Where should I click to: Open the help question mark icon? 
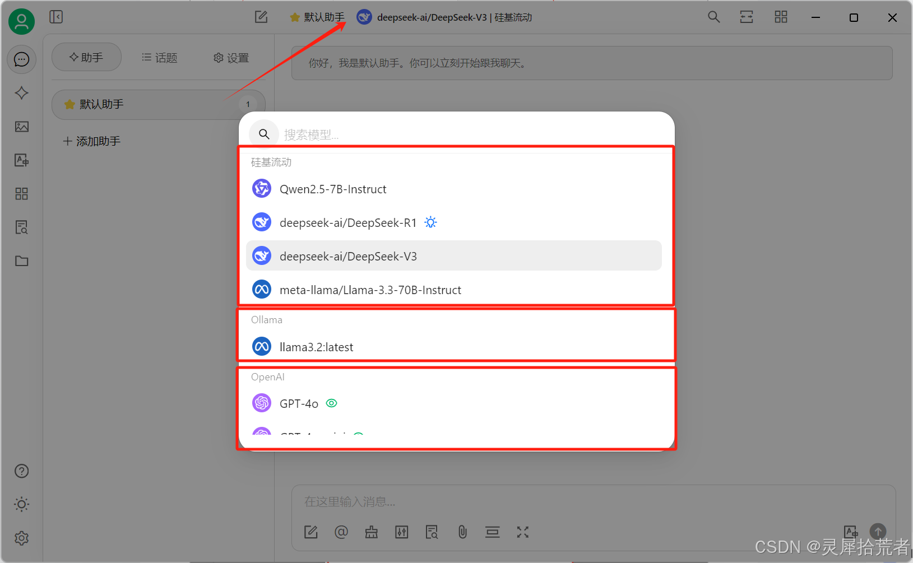pos(21,471)
